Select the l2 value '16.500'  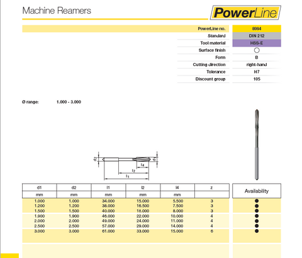coord(143,206)
